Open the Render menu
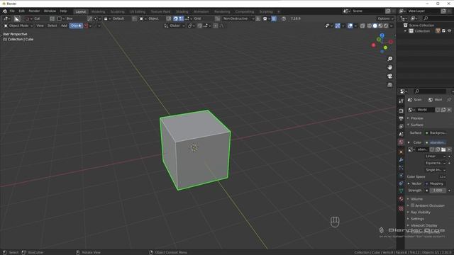 point(34,11)
